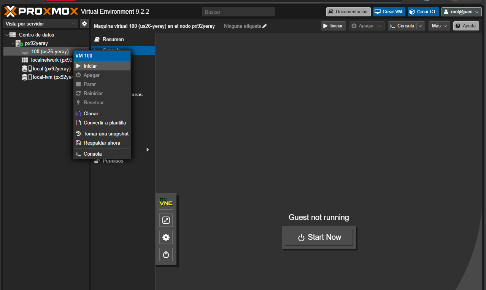Expand the side-panel submenu arrow
This screenshot has width=486, height=290.
[148, 150]
